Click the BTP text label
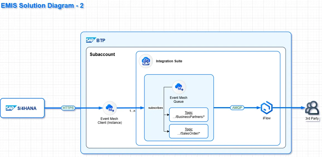The image size is (322, 157). click(101, 41)
